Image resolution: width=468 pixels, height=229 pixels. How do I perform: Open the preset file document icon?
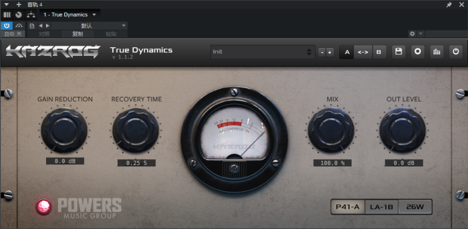(32, 25)
